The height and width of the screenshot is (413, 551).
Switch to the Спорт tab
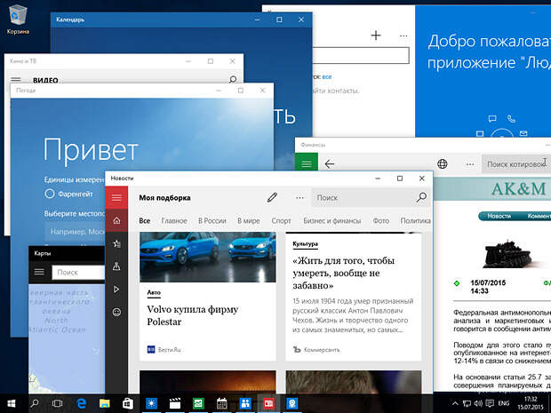point(281,220)
